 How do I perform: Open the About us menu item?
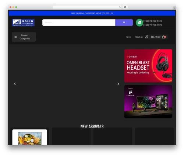(x=139, y=37)
